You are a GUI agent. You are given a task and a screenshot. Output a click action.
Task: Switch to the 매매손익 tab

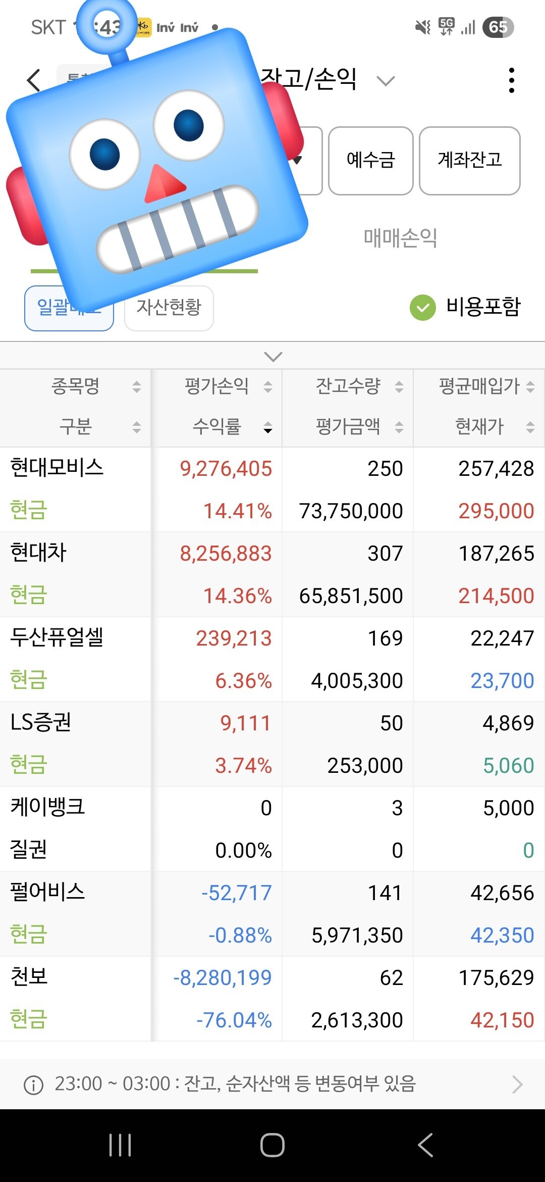(x=400, y=237)
